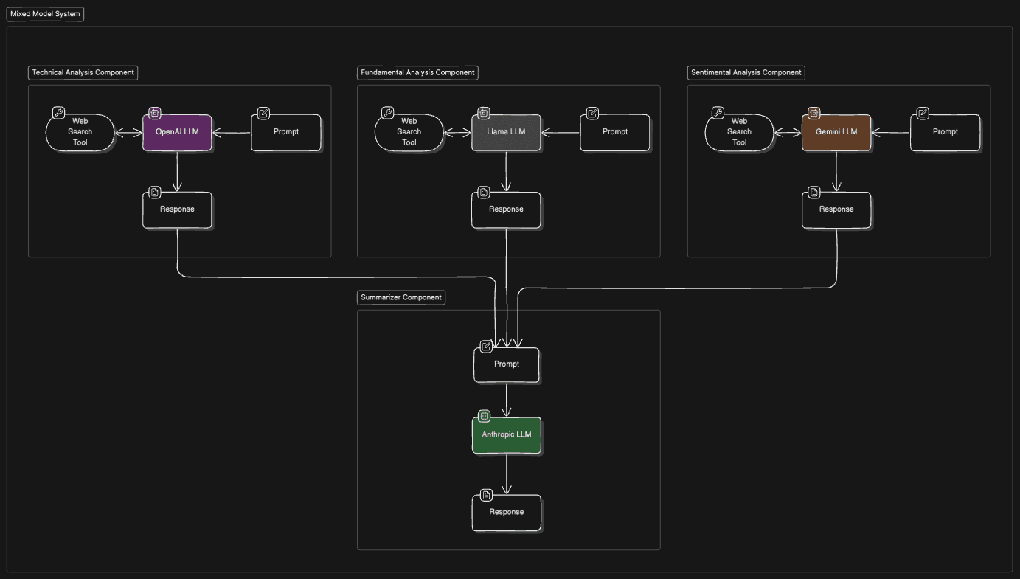1020x579 pixels.
Task: Click the wrench icon on Sentimental Analysis Web Search Tool
Action: [x=718, y=113]
